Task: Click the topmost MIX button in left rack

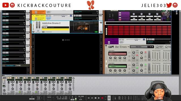Action: [28, 14]
